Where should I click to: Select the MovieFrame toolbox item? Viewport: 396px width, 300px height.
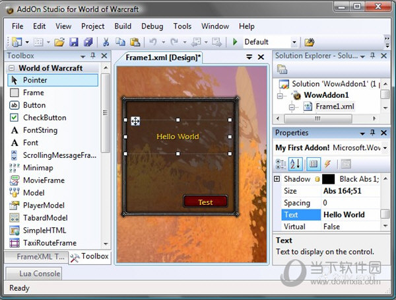[x=53, y=180]
